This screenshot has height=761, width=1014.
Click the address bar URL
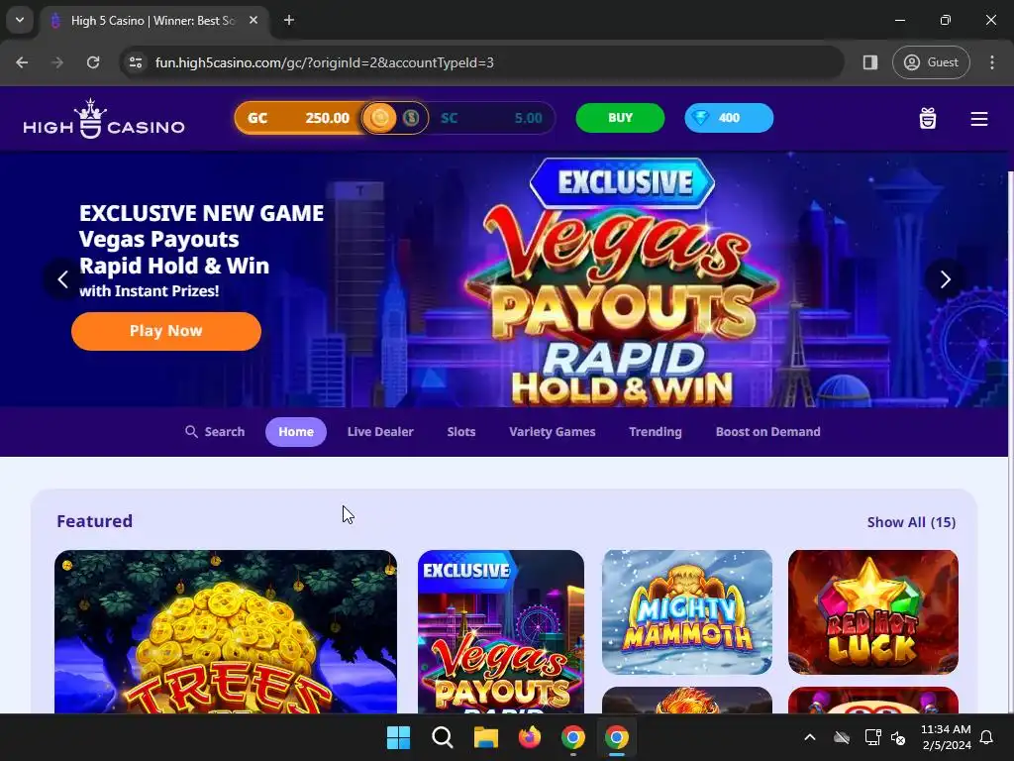[x=325, y=62]
